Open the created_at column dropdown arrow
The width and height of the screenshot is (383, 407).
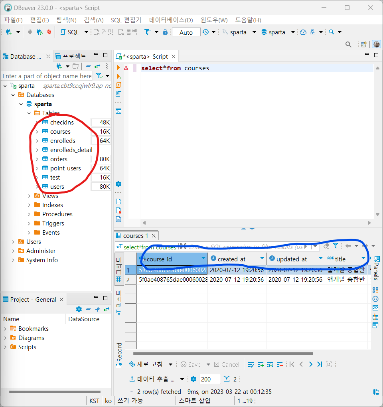coord(262,258)
